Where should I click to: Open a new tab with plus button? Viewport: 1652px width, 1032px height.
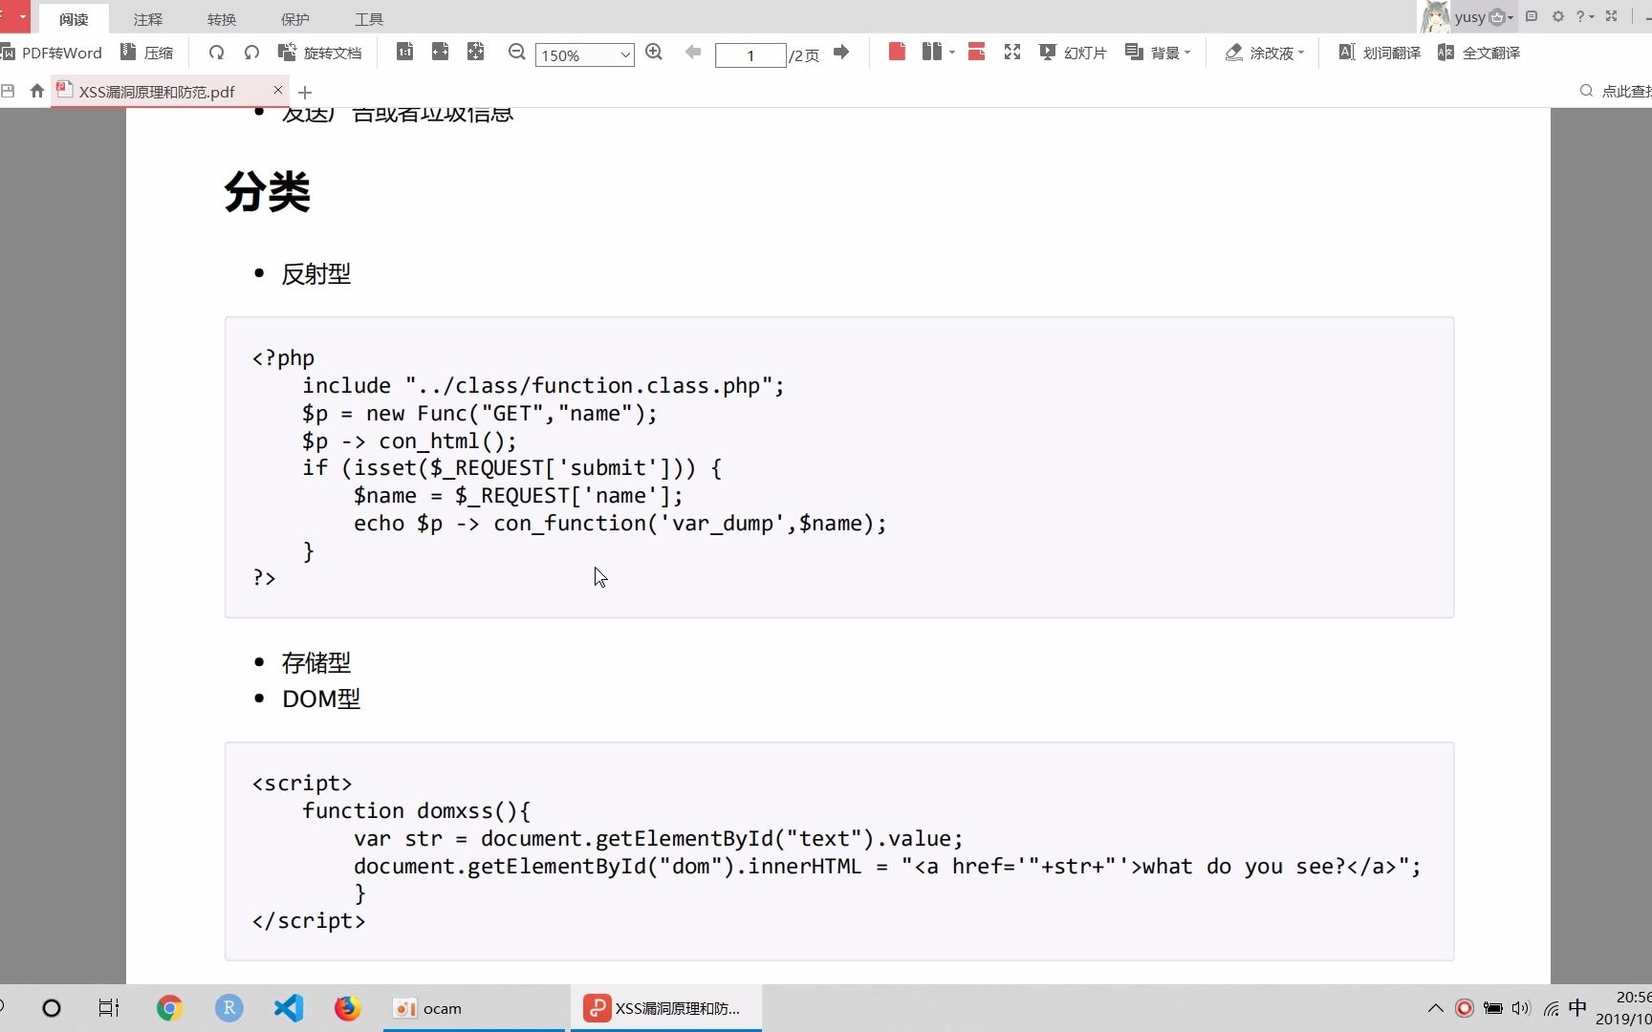coord(305,93)
